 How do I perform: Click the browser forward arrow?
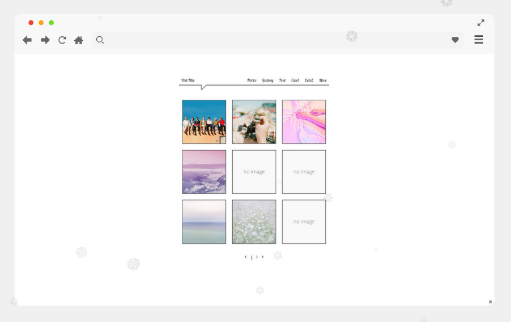[45, 40]
